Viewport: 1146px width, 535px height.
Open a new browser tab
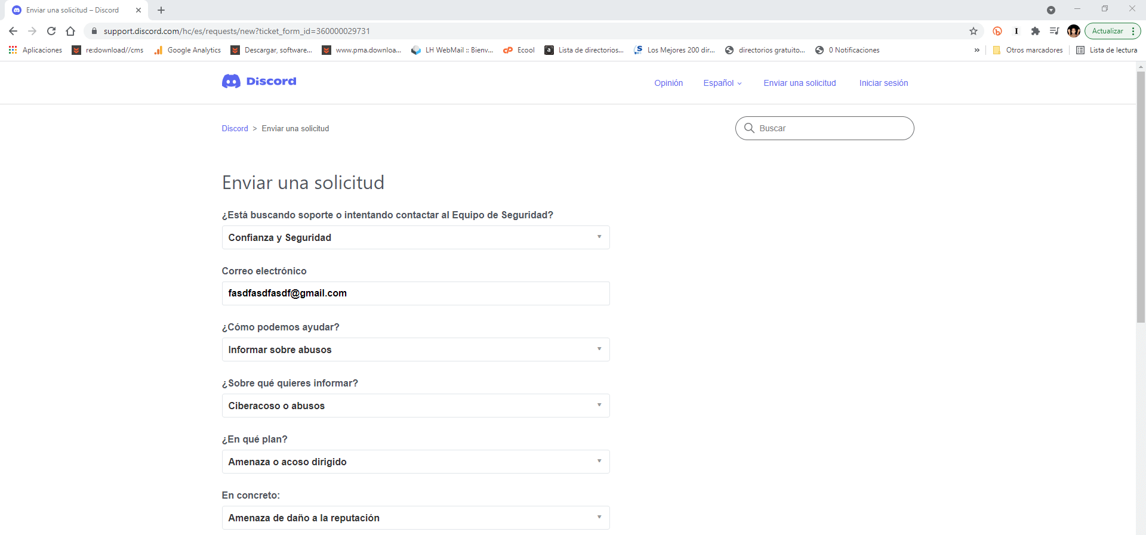point(161,10)
